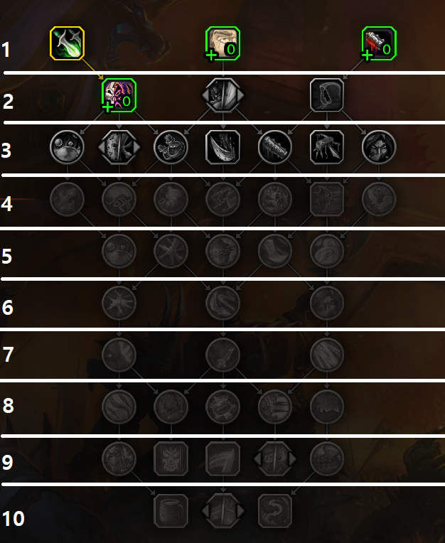Click left arrow of row 3 choice talent
The image size is (445, 543).
(x=102, y=147)
